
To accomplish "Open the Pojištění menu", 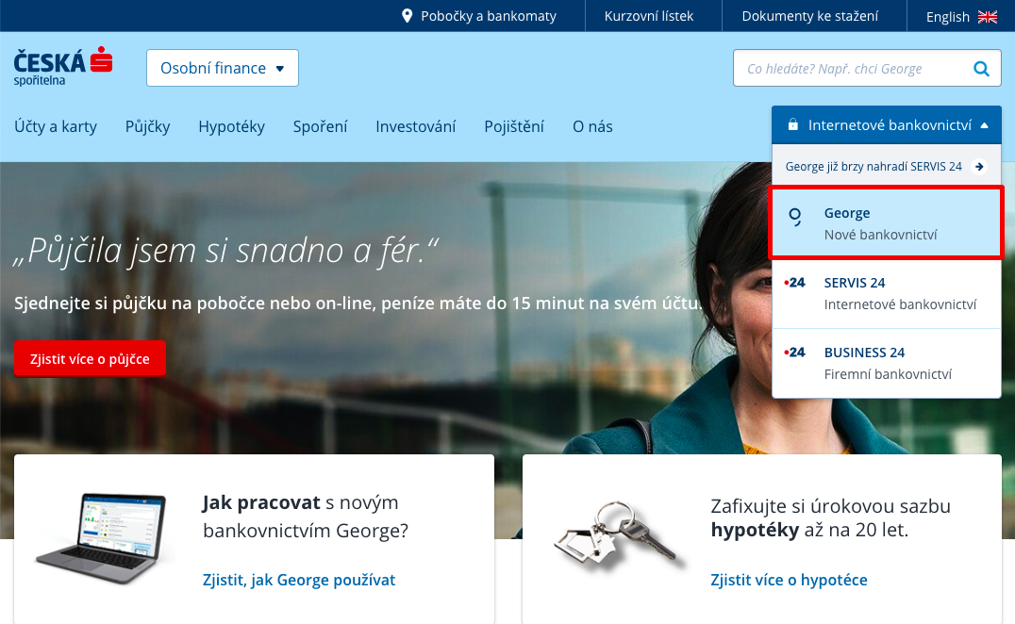I will (x=514, y=126).
